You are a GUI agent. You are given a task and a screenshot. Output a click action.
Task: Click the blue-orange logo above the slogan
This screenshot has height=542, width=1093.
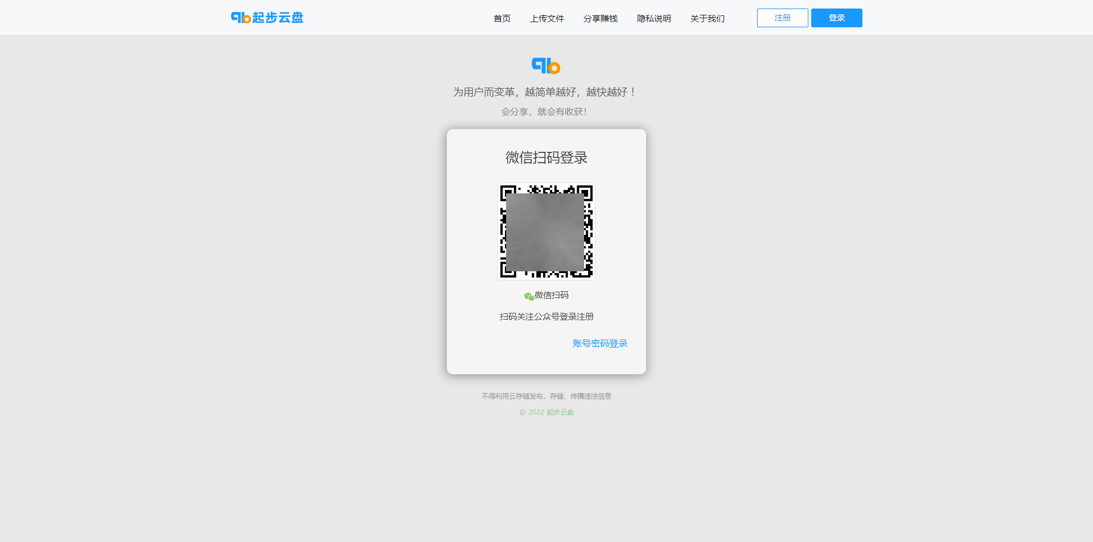click(x=546, y=66)
